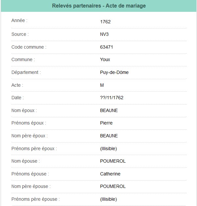
Task: Click the Année value 1762
Action: (x=105, y=22)
